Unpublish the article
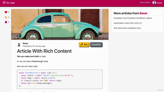164x92 pixels. (96, 44)
